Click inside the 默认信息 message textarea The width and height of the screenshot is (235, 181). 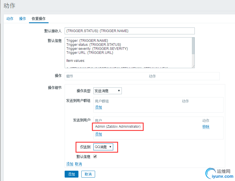click(x=128, y=53)
